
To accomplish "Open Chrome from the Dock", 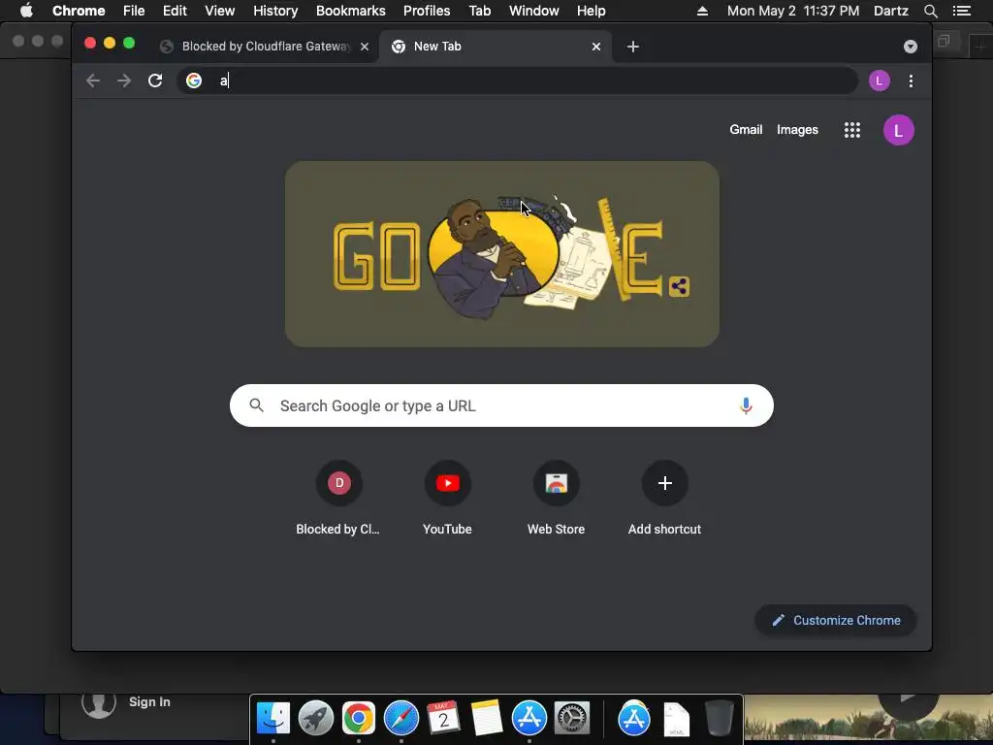I will click(359, 719).
